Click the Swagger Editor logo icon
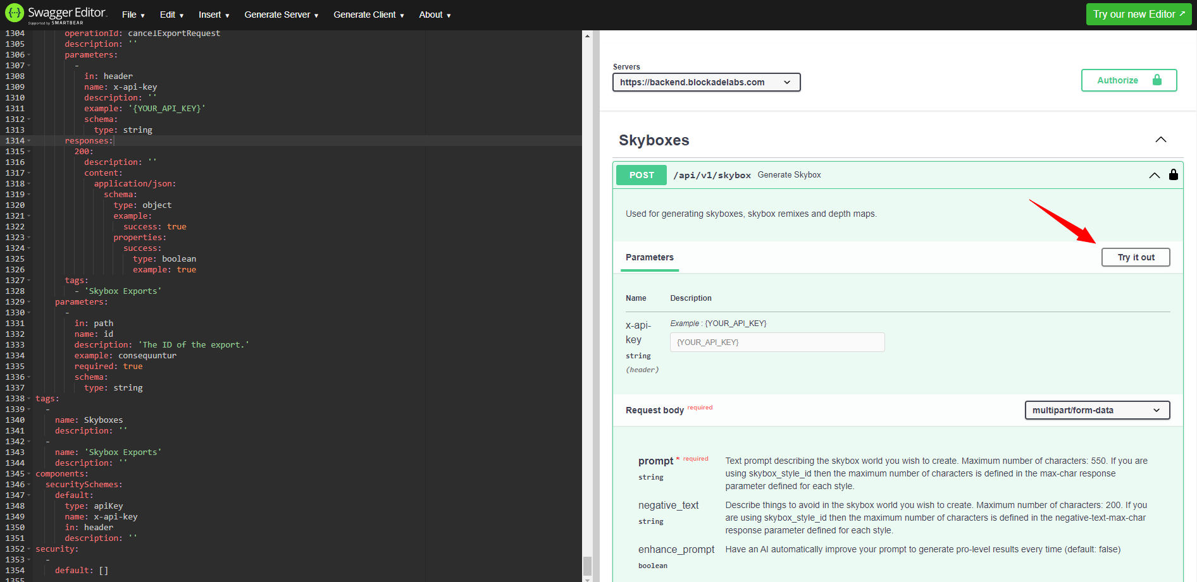Screen dimensions: 1197x582 pos(14,13)
